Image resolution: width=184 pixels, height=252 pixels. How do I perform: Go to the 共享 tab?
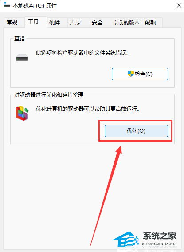point(76,22)
